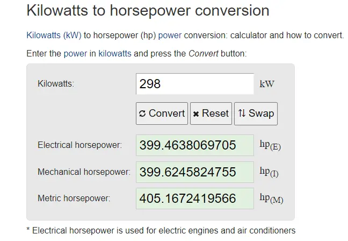Click the up-down arrows icon on Swap
The width and height of the screenshot is (348, 241).
242,114
